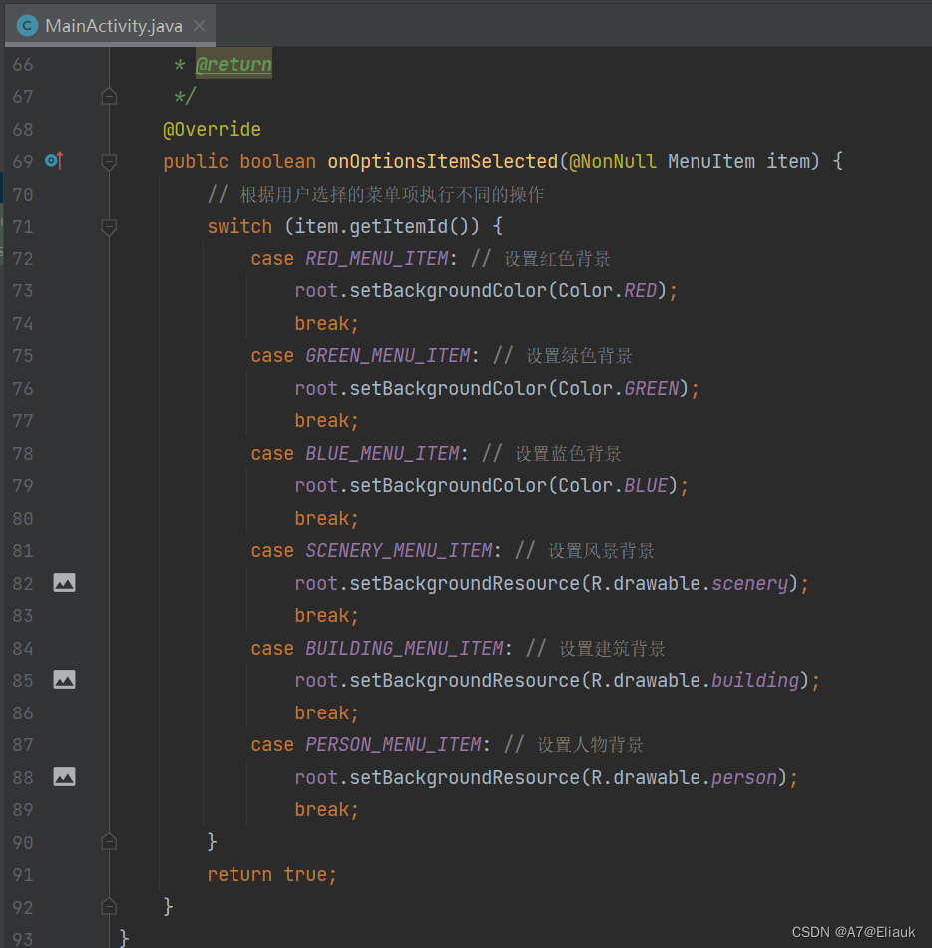932x948 pixels.
Task: Click the return true statement
Action: (272, 874)
